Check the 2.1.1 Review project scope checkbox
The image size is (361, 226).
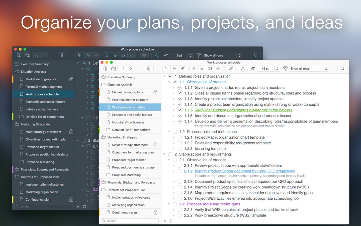point(179,166)
